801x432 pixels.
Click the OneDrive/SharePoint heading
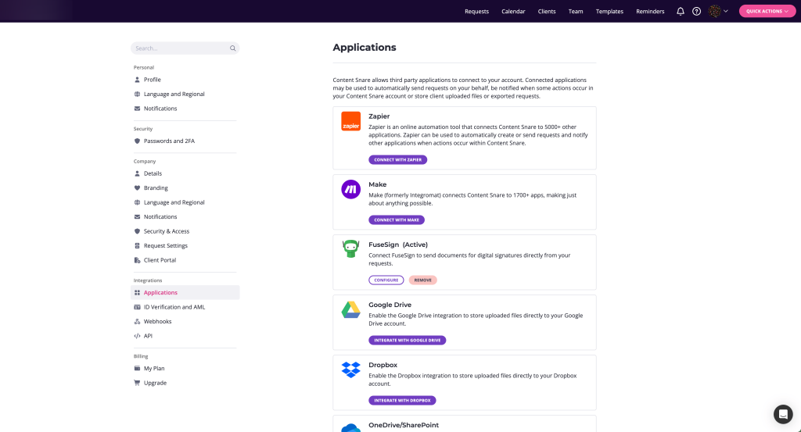pos(404,425)
